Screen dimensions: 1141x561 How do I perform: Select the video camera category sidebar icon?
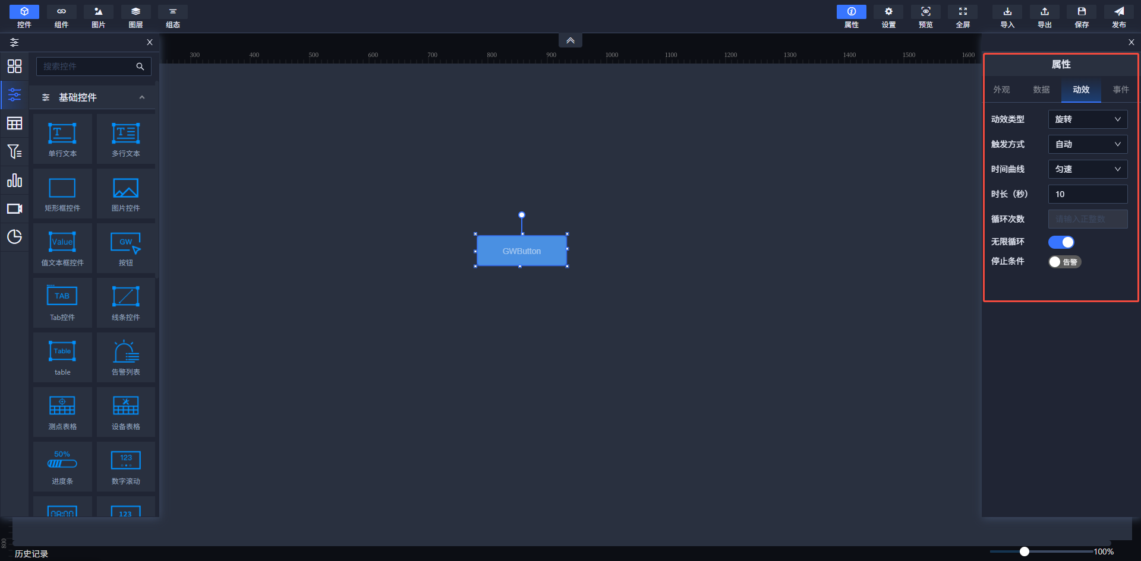coord(14,208)
